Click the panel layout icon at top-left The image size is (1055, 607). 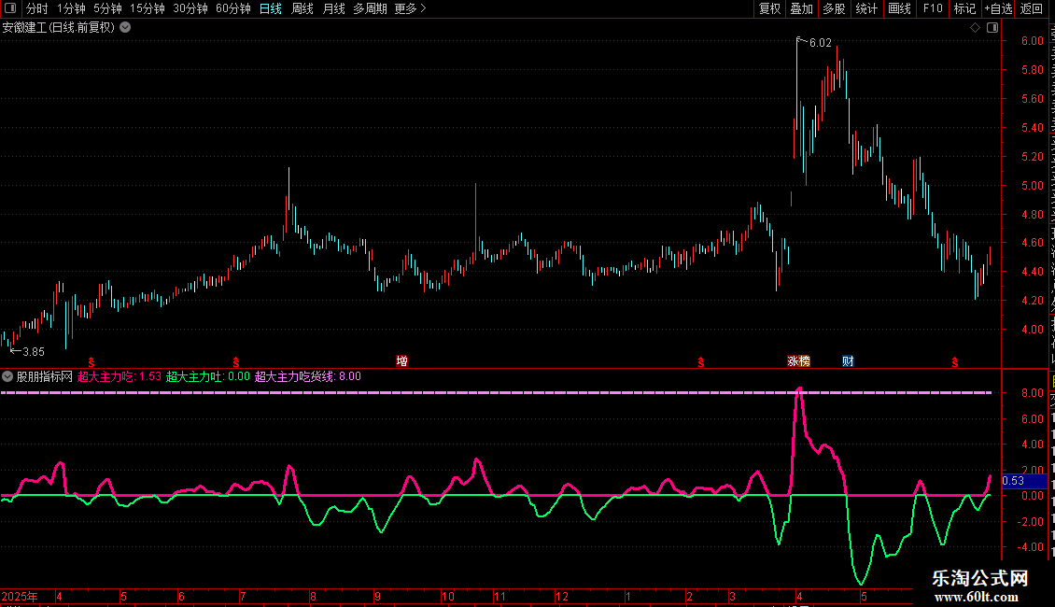pos(10,8)
